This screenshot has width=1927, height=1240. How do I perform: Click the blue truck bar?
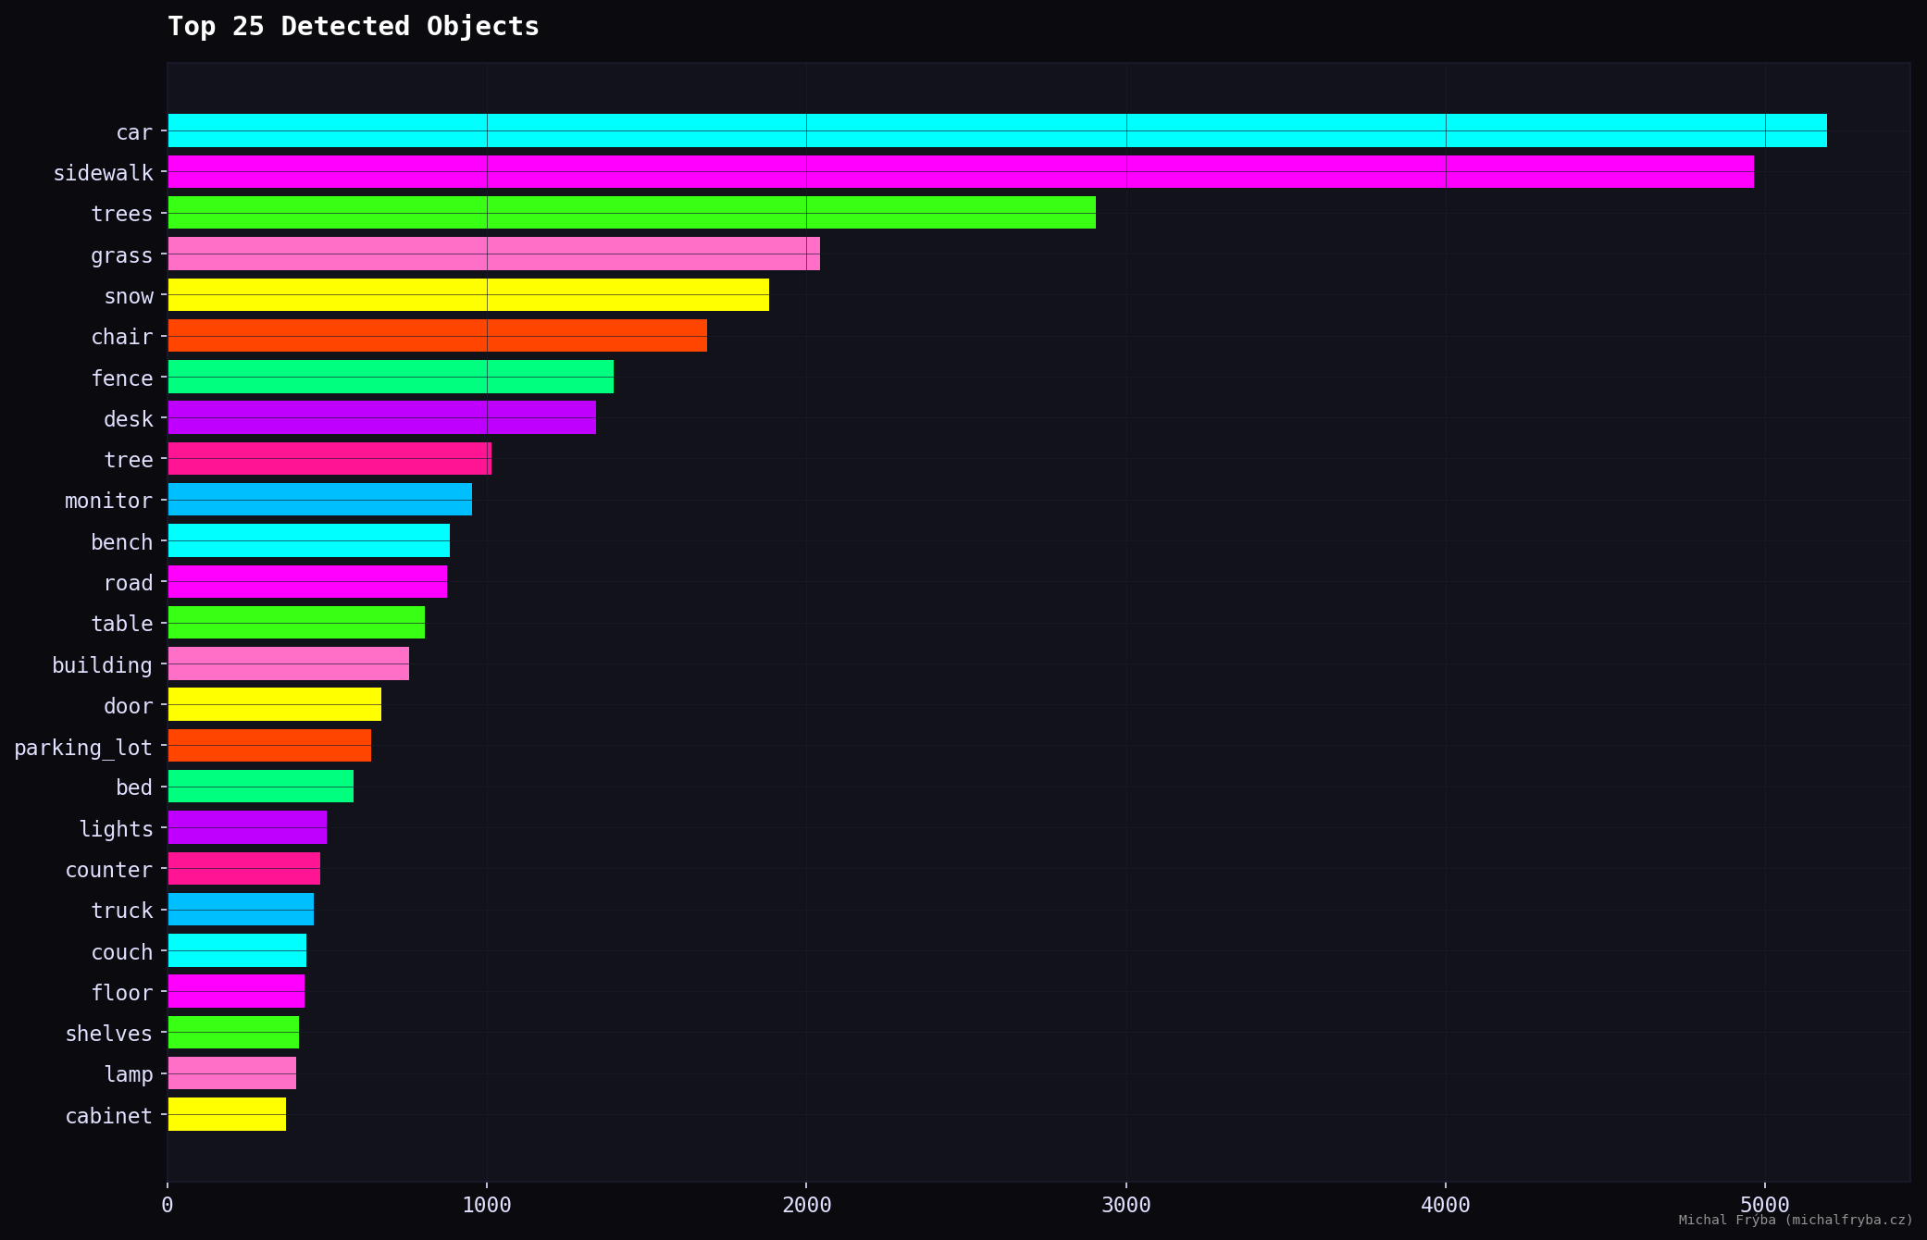pos(241,910)
